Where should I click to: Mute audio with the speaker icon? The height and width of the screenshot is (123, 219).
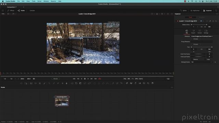(x=34, y=79)
